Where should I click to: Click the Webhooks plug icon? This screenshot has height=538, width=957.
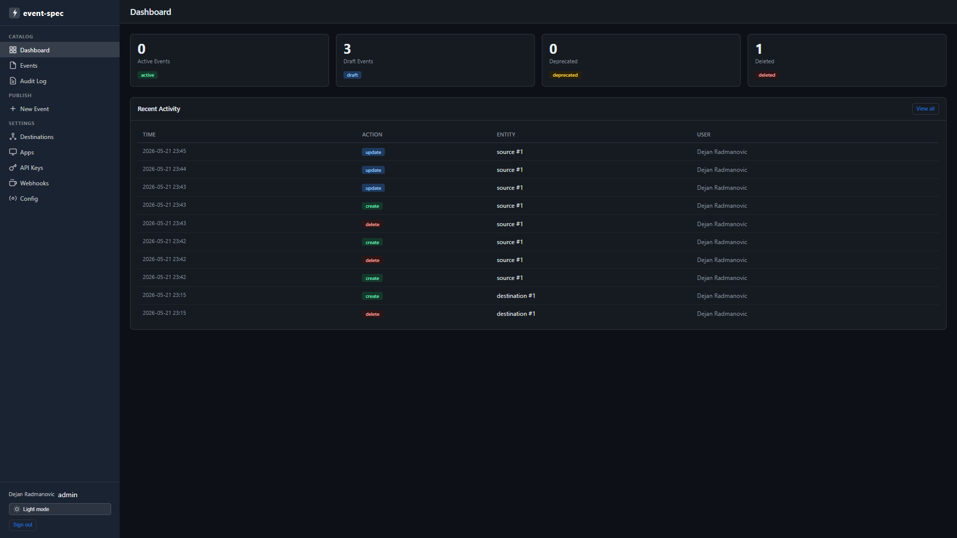(13, 183)
